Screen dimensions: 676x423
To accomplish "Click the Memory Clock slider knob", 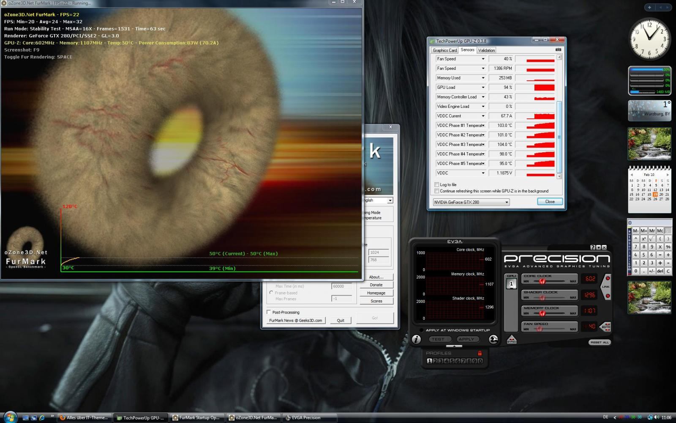I will 542,313.
